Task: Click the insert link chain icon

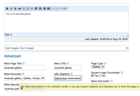Action: [x=52, y=8]
